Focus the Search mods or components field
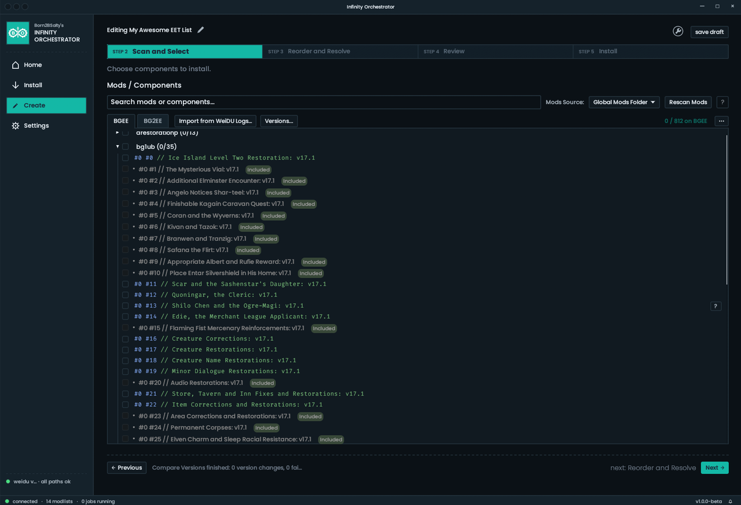 pos(324,102)
